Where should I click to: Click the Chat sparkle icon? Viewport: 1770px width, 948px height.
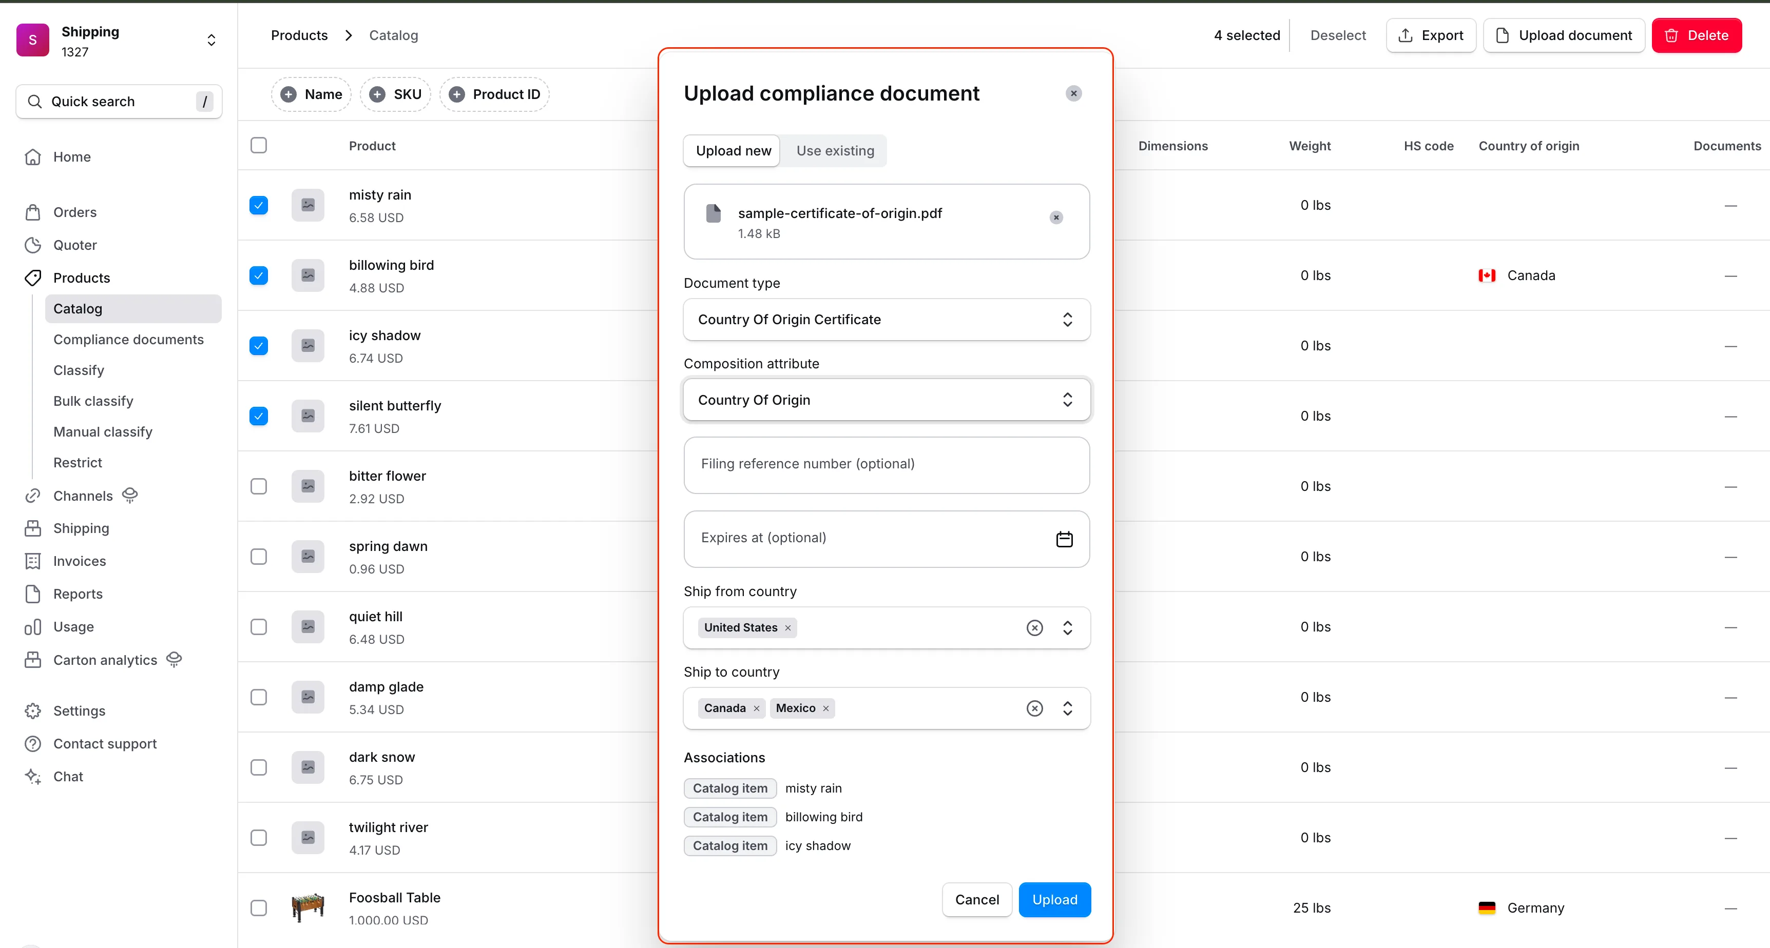coord(33,776)
